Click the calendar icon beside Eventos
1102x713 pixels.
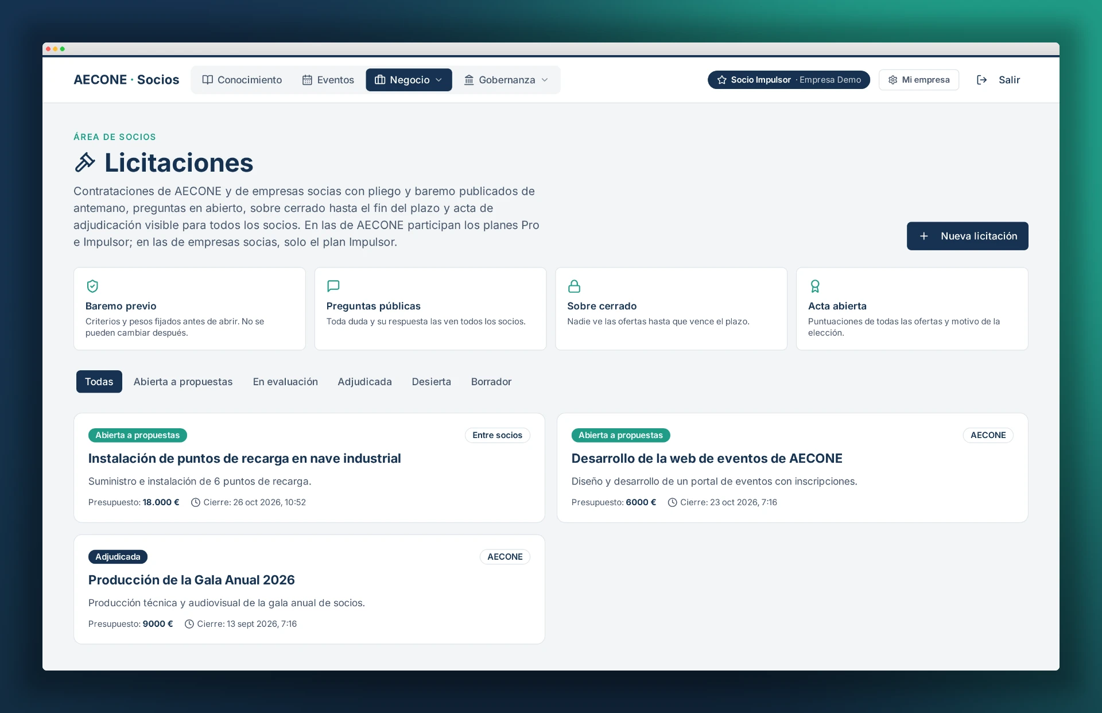(x=307, y=80)
